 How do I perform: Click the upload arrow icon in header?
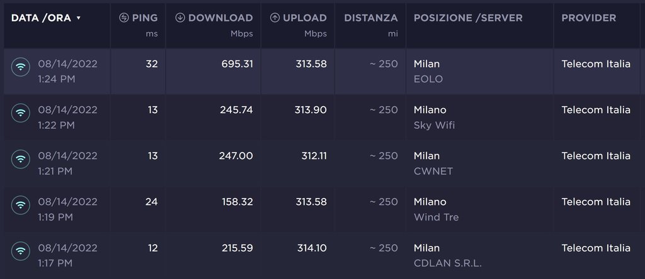tap(275, 18)
